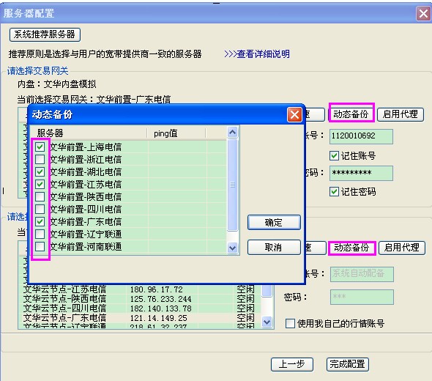Screen dimensions: 432x381
Task: Click lower 动态备份 button for quote server
Action: tap(351, 248)
